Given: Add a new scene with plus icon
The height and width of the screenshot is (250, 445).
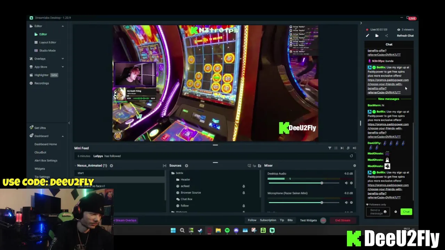Looking at the screenshot, I should pyautogui.click(x=111, y=166).
